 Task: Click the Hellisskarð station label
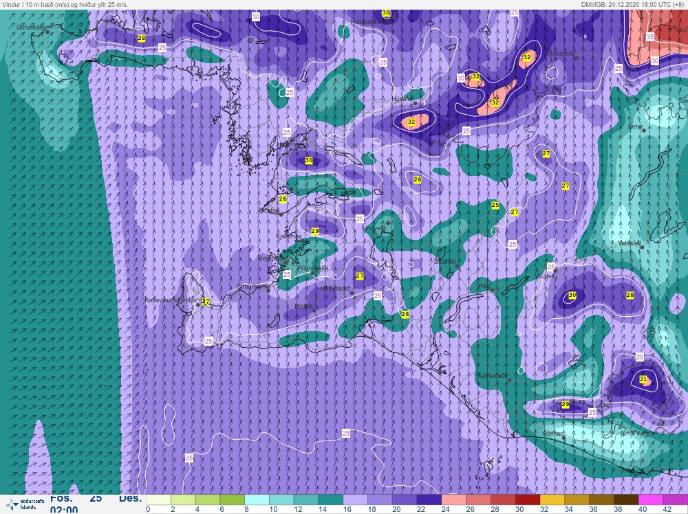(x=335, y=289)
